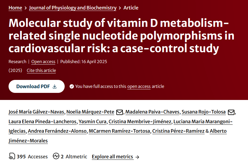Open author Cristina Membrive-Jiménez details
The height and width of the screenshot is (166, 248).
coord(140,121)
